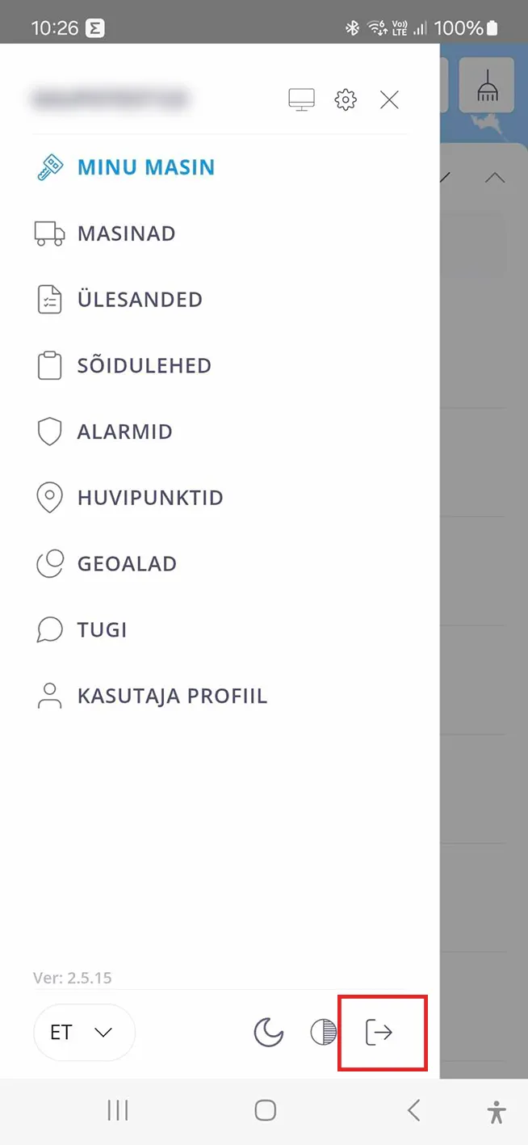Screen dimensions: 528x1145
Task: Tap the ÜLESANDED checklist icon
Action: pyautogui.click(x=50, y=300)
